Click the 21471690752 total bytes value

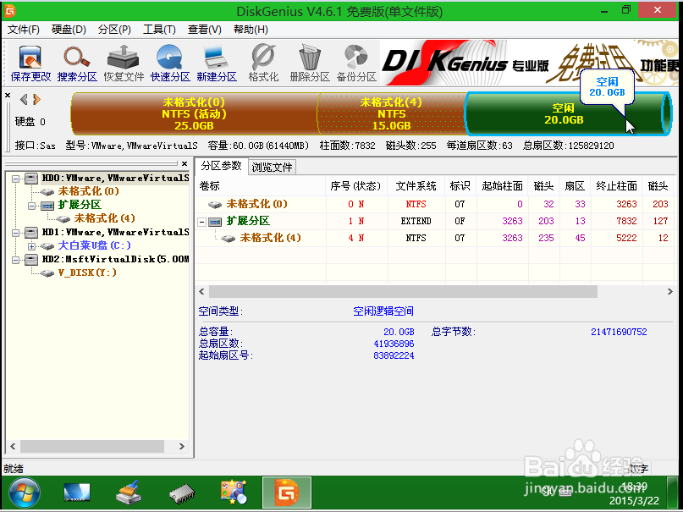[619, 332]
